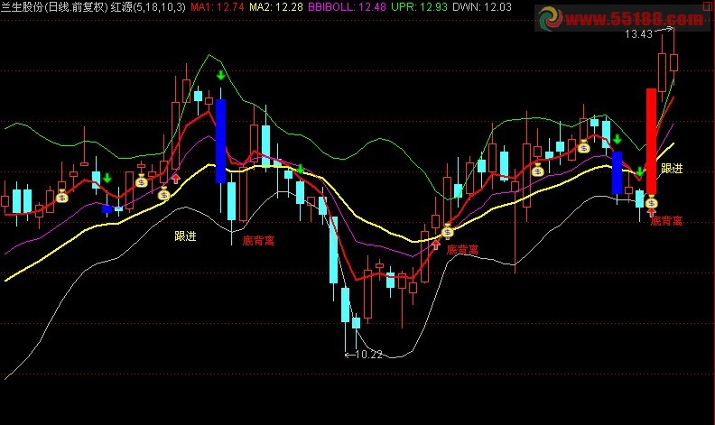Click the leftmost 跟进 label
This screenshot has width=715, height=425.
pos(185,236)
